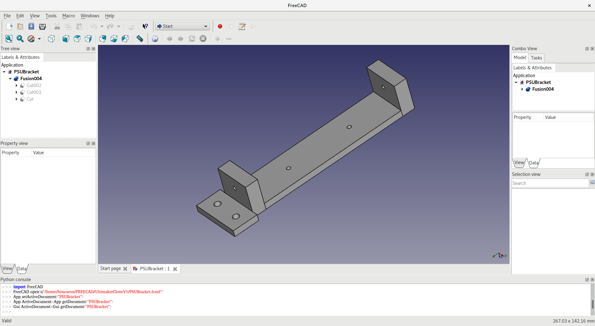Viewport: 595px width, 326px height.
Task: Click the Selection view search field
Action: click(550, 183)
